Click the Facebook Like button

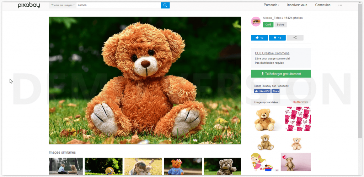click(262, 91)
